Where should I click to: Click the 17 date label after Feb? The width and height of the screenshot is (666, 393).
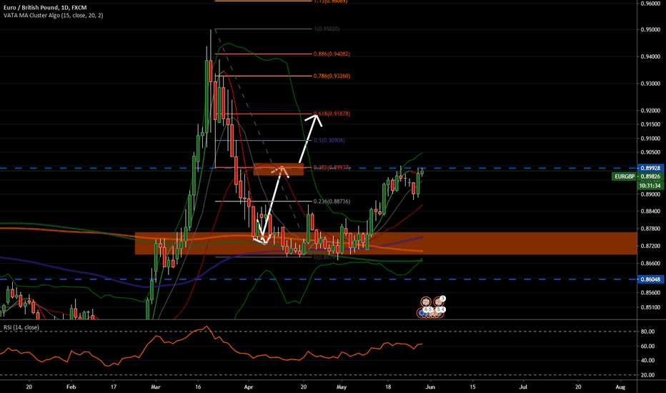click(114, 387)
